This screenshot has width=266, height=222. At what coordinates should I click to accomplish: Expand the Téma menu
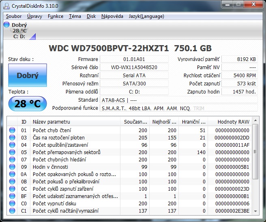75,16
